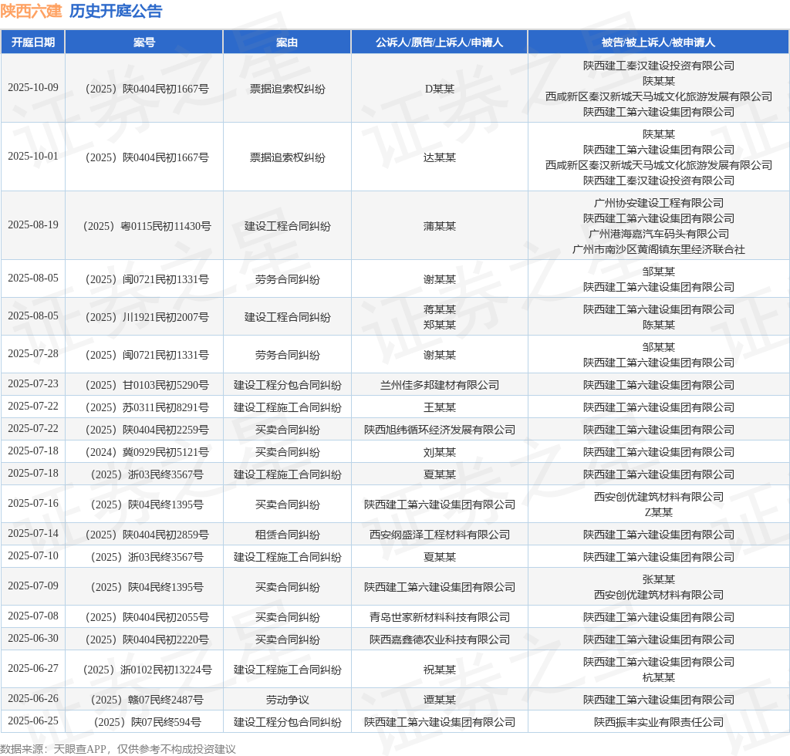This screenshot has width=790, height=756.
Task: Click plaintiff 青岛世家新材料科技有限公司
Action: 439,617
